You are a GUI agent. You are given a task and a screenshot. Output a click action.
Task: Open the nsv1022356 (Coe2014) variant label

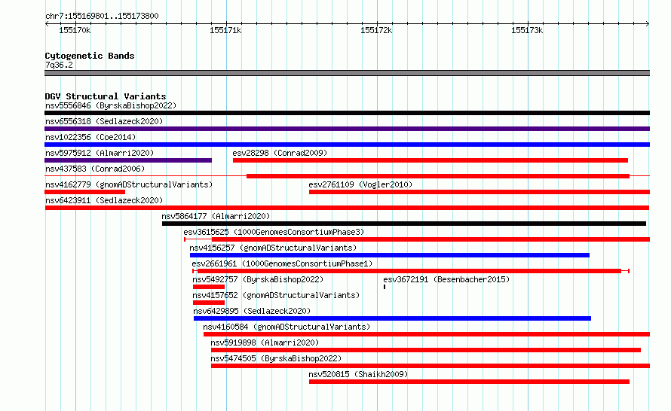point(90,137)
